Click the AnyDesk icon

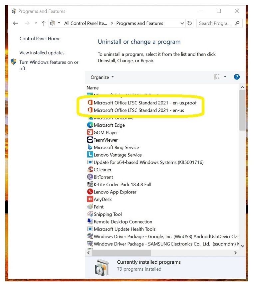(x=90, y=199)
